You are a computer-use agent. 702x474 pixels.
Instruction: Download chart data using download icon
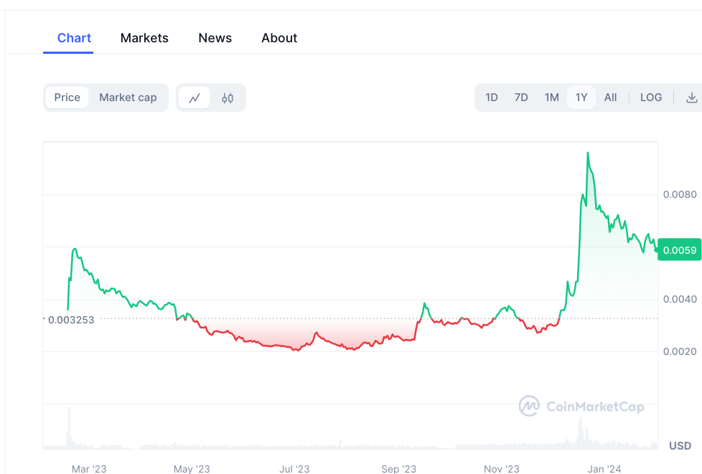(x=692, y=98)
